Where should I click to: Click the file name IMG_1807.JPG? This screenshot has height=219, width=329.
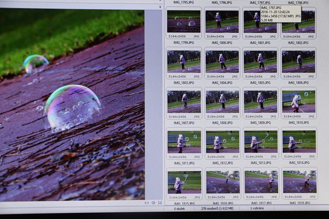pos(184,123)
